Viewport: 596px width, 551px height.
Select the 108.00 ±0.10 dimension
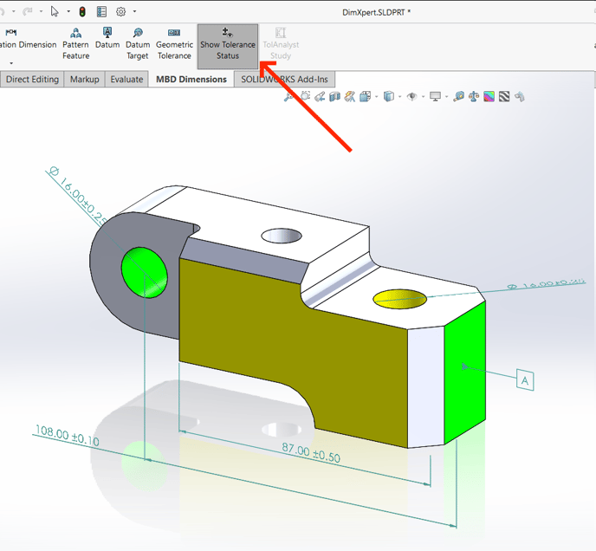pos(68,436)
